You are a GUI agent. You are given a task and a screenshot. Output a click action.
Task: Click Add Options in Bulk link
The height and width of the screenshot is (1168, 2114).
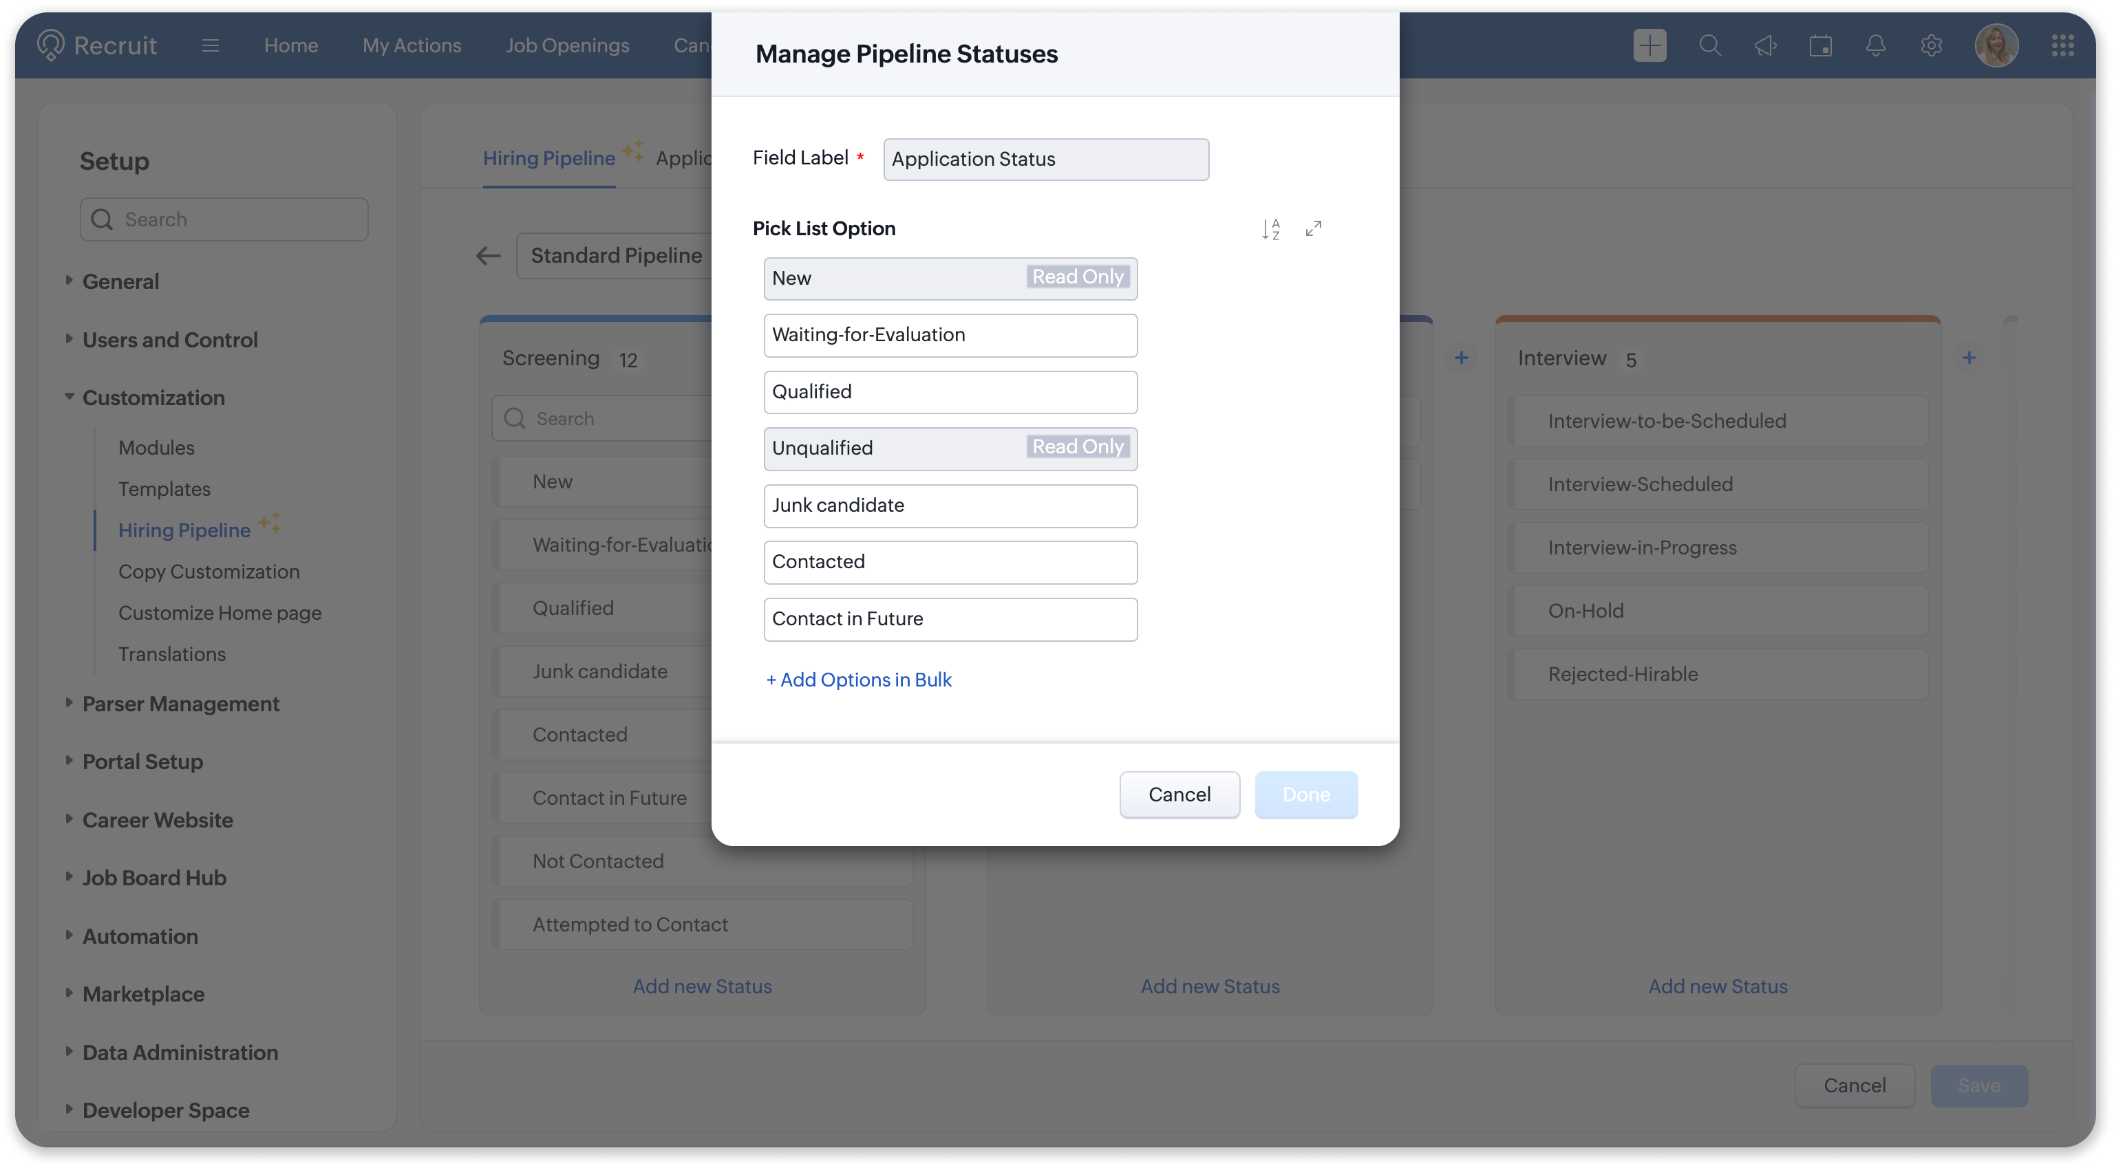858,679
